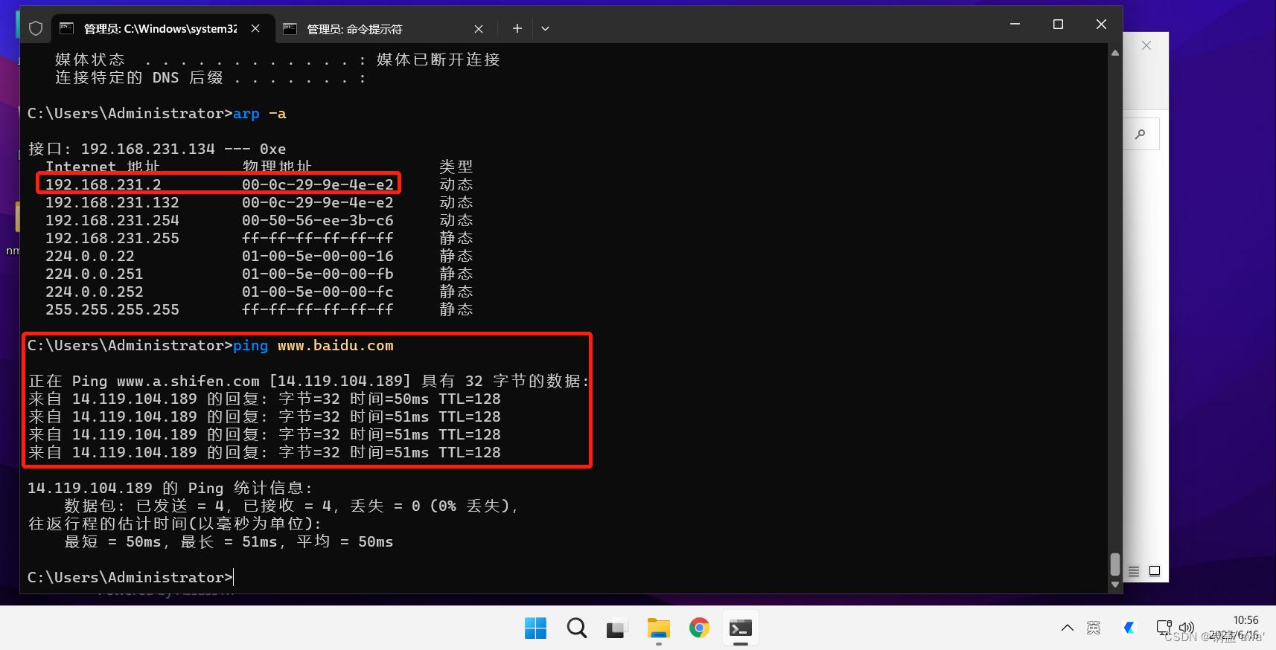Click the 平均 = 50ms text
This screenshot has width=1276, height=650.
345,542
